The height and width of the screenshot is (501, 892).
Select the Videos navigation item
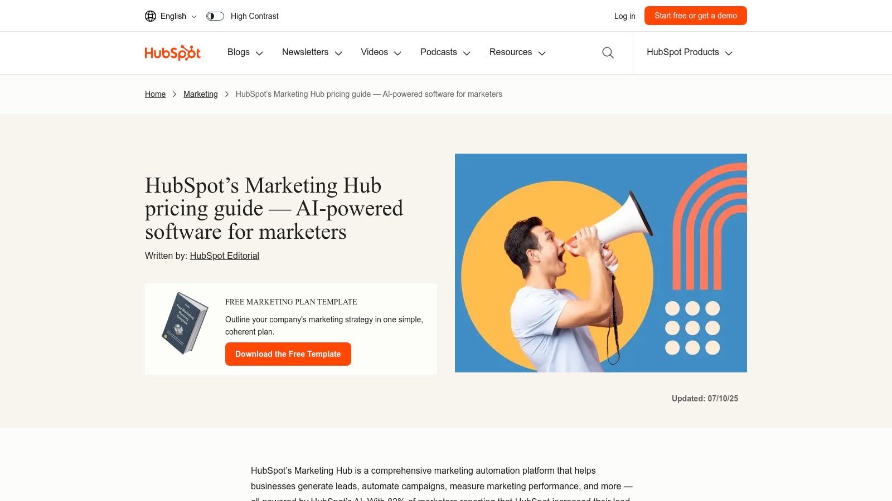380,52
